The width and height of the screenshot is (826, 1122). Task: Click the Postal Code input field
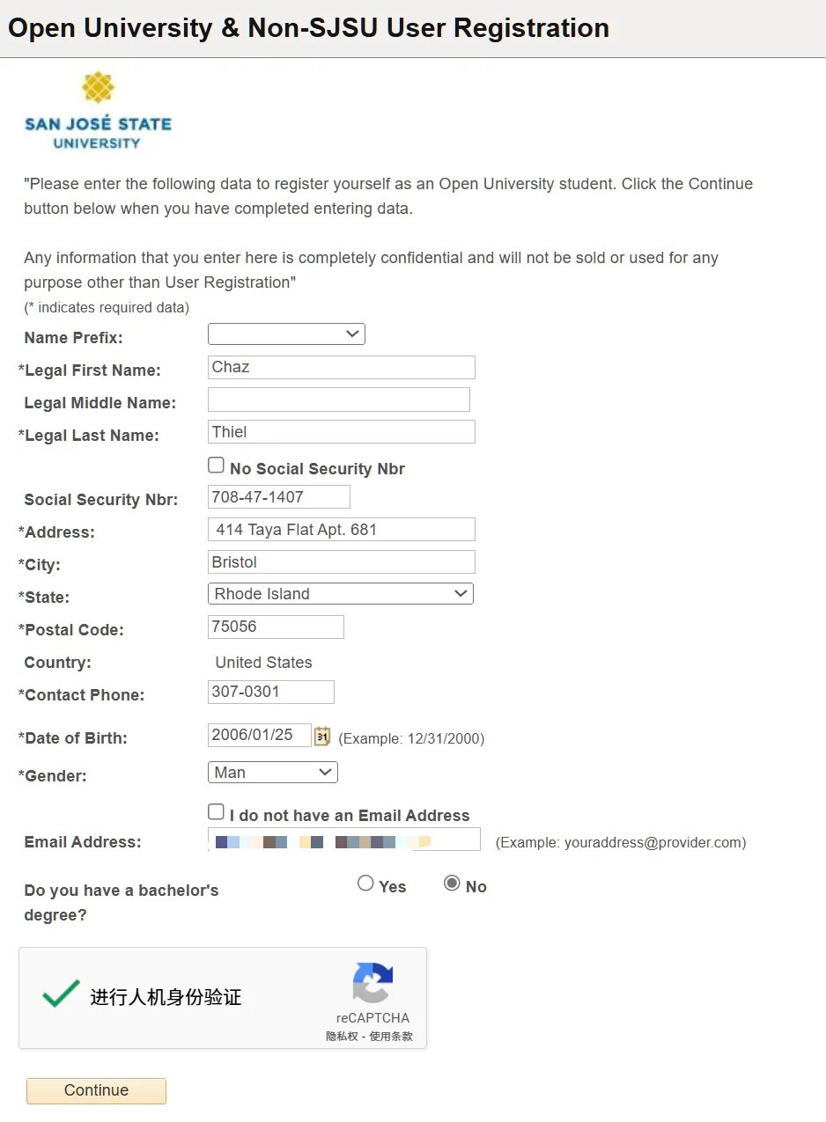tap(276, 627)
